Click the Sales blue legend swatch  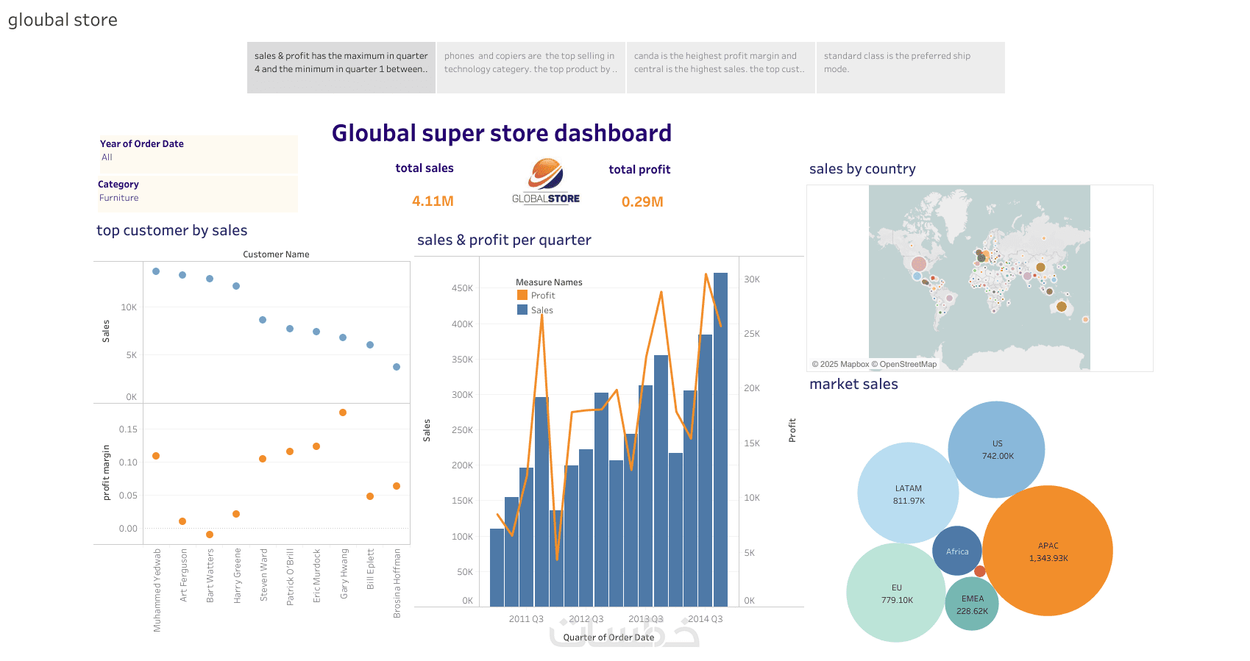(x=522, y=310)
